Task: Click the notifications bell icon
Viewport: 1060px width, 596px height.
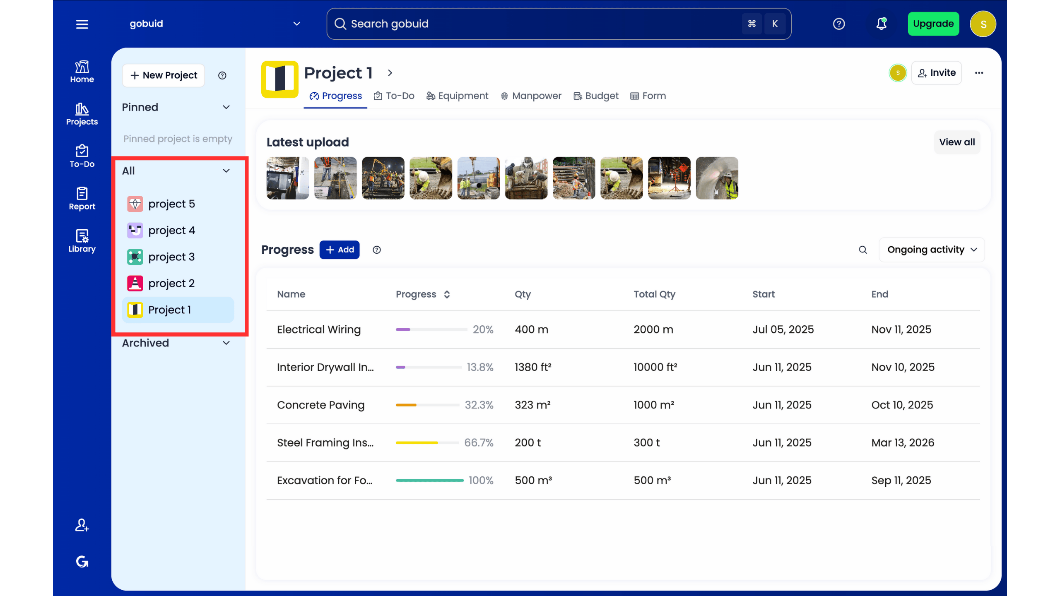Action: tap(881, 24)
